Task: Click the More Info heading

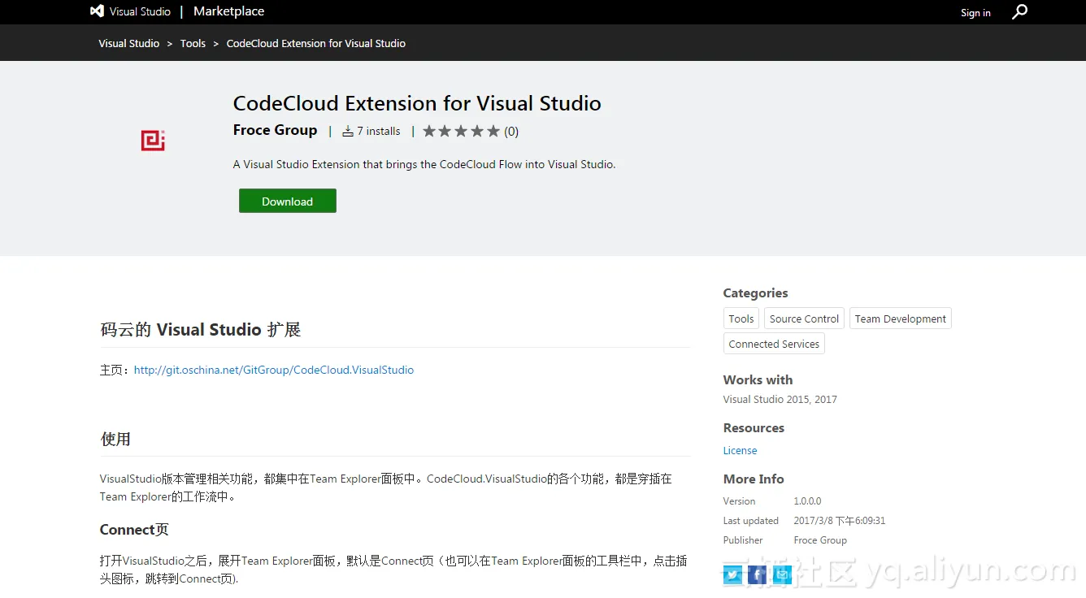Action: [x=754, y=479]
